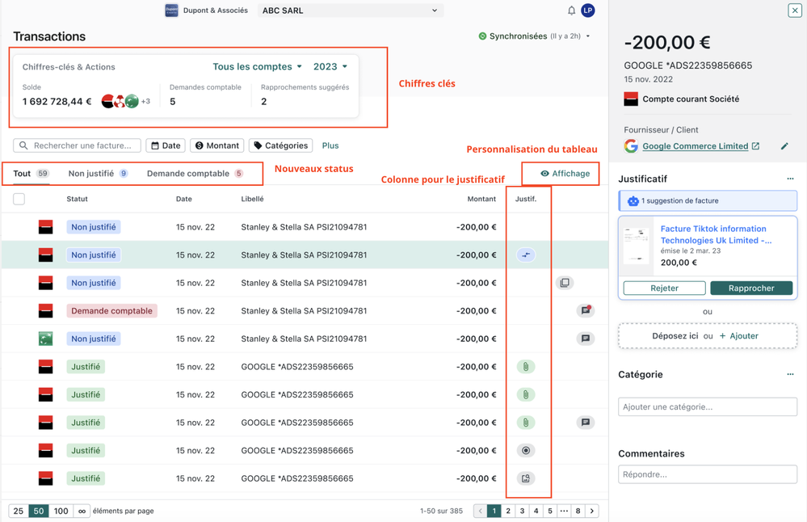Open the LP user avatar menu
The width and height of the screenshot is (807, 522).
click(x=588, y=11)
